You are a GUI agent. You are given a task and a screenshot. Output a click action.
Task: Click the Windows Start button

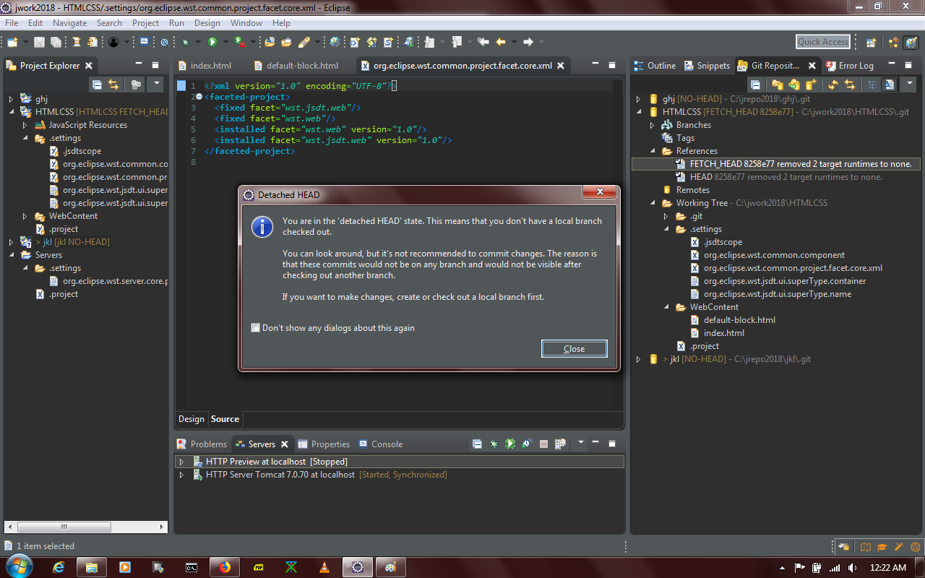19,566
